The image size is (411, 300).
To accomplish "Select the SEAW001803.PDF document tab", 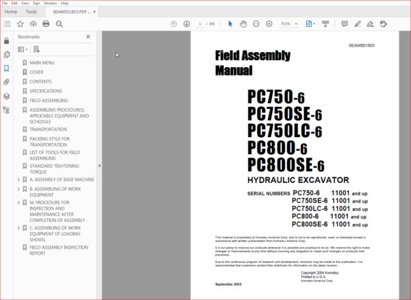I will 71,12.
